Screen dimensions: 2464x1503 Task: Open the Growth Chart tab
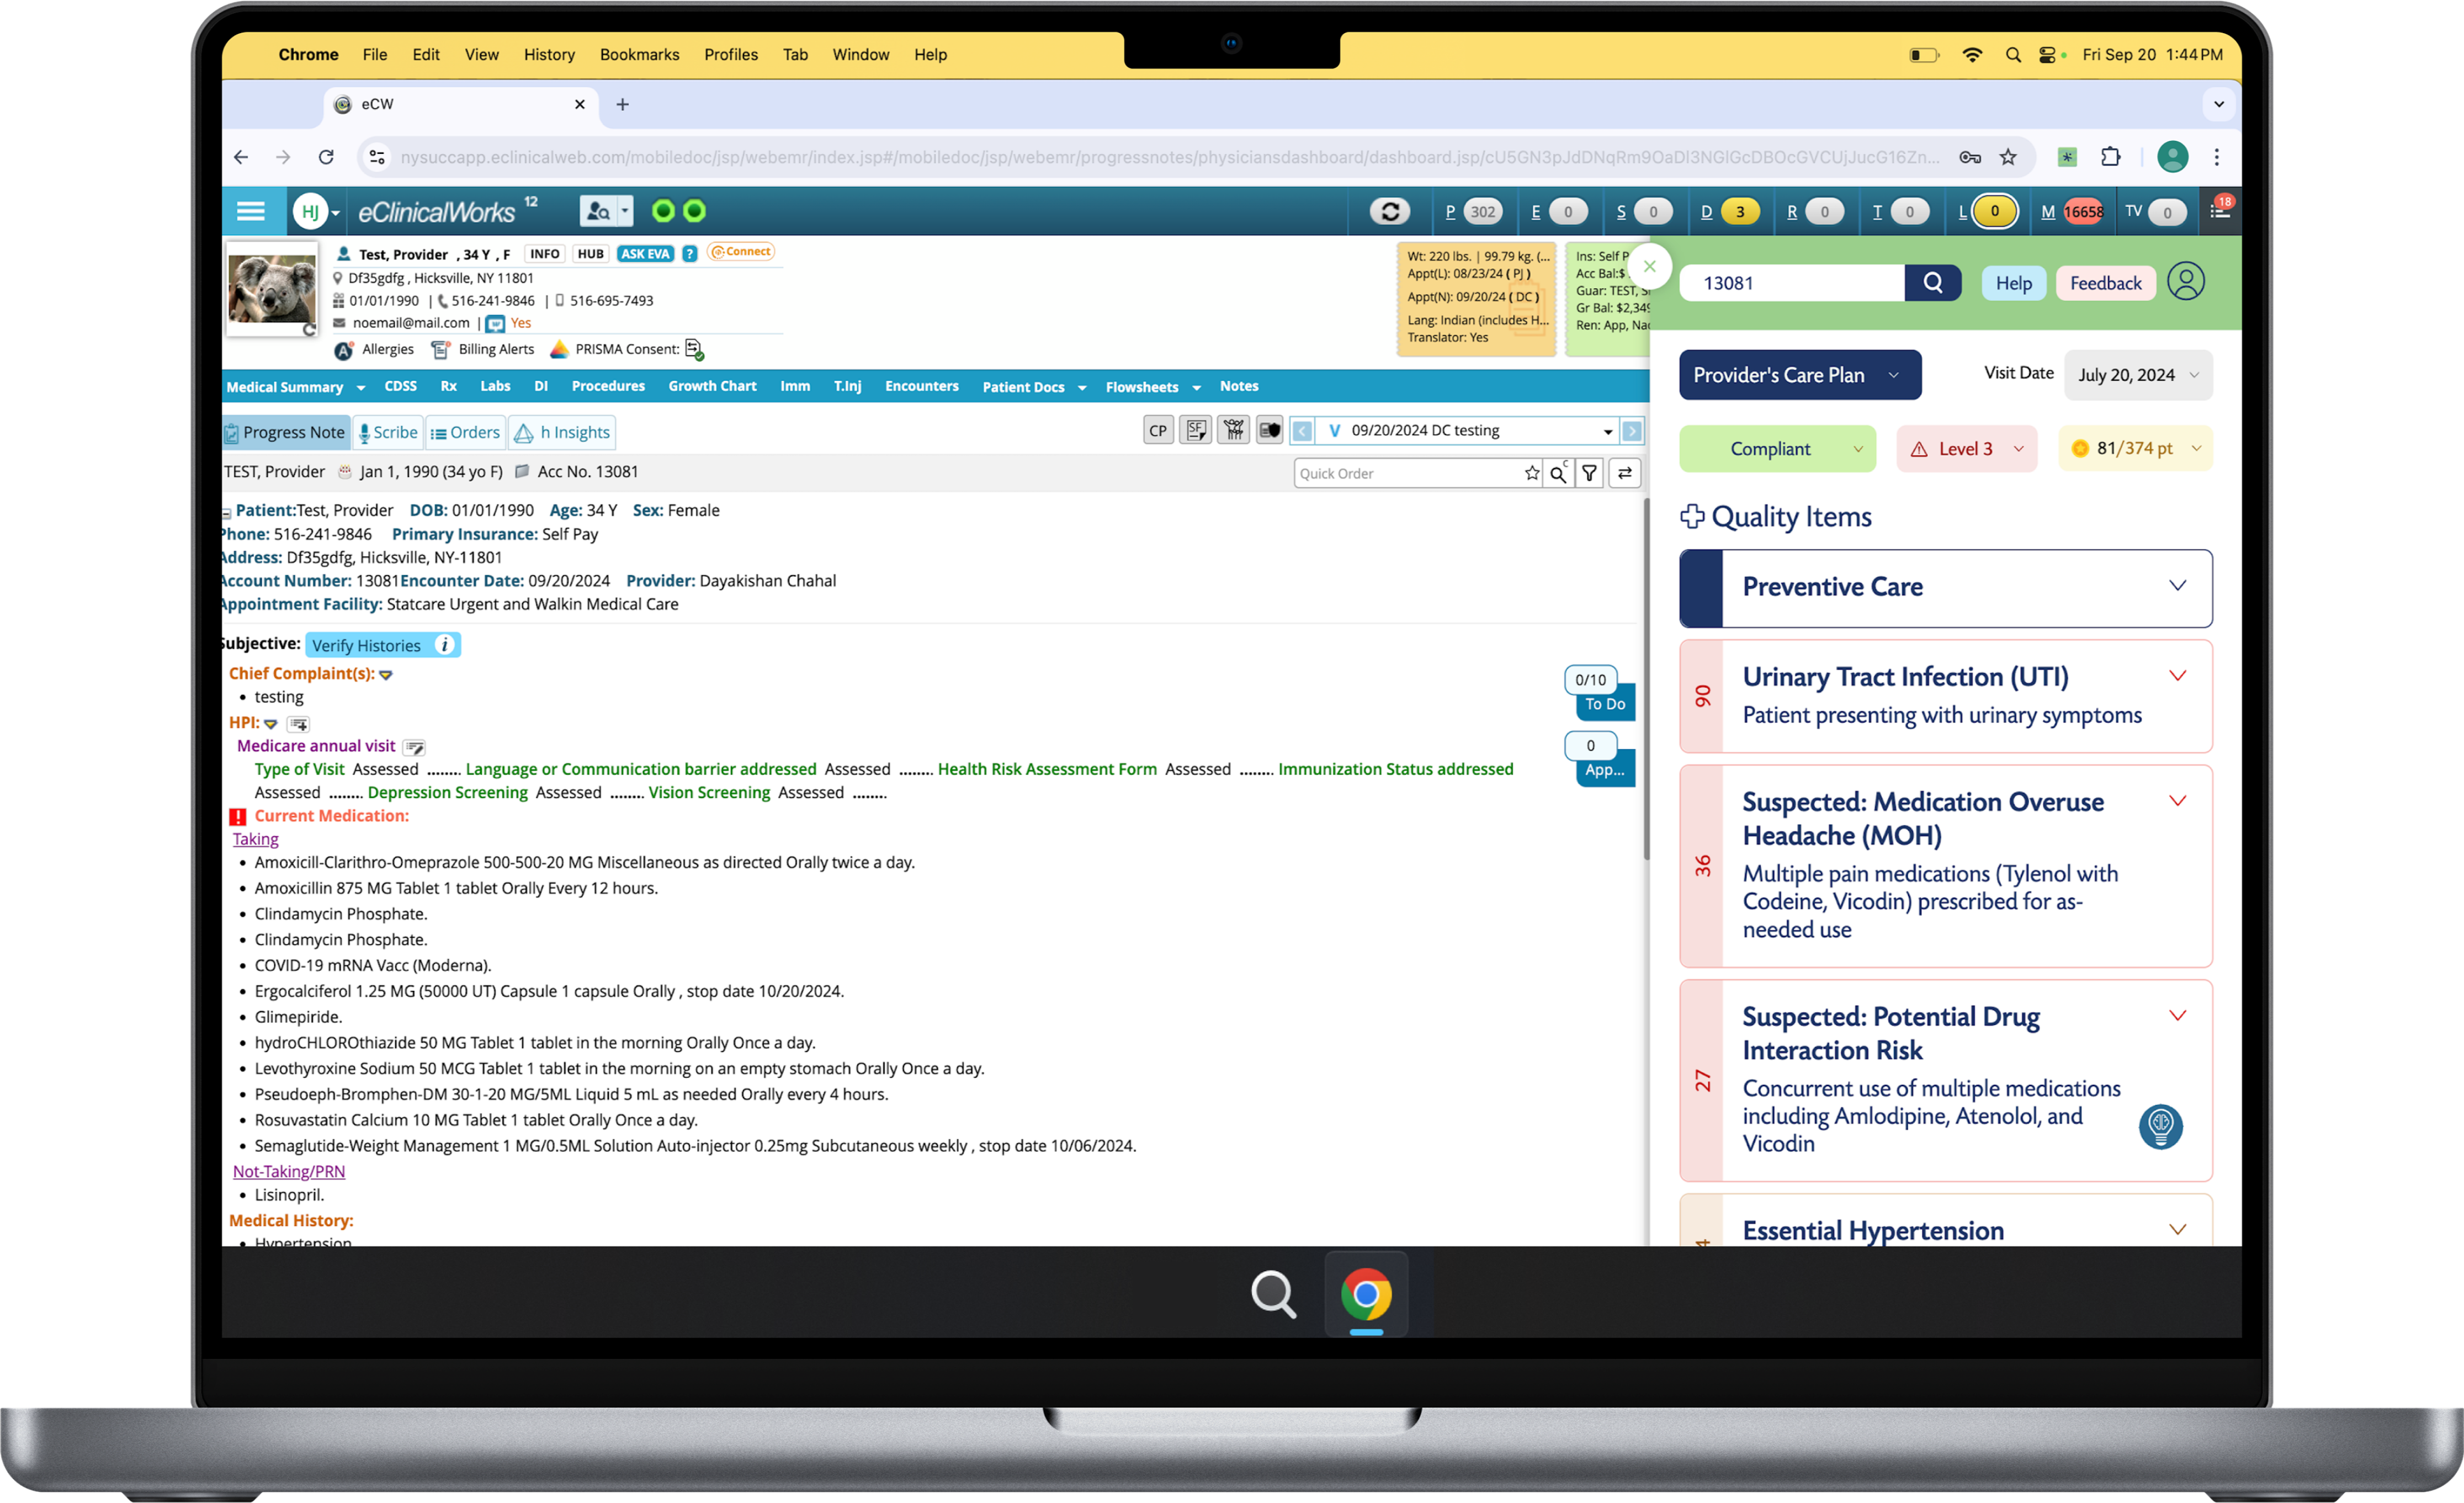pyautogui.click(x=712, y=386)
